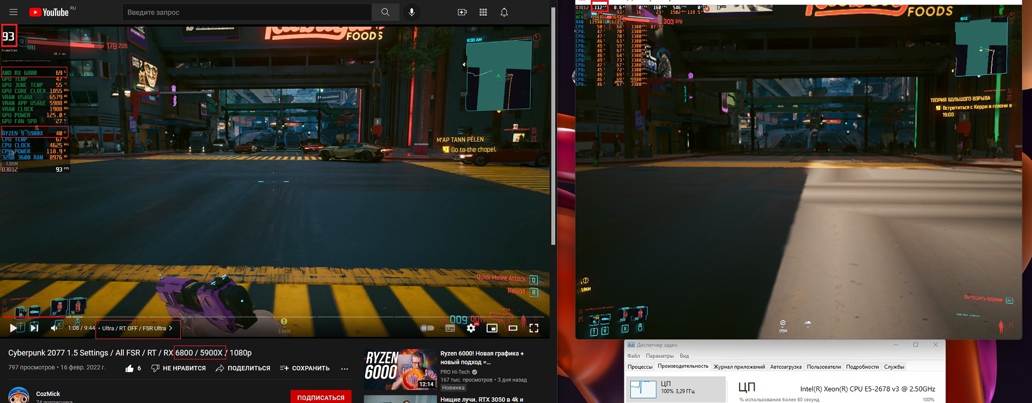Start voice search with the microphone
The height and width of the screenshot is (403, 1032).
coord(412,12)
